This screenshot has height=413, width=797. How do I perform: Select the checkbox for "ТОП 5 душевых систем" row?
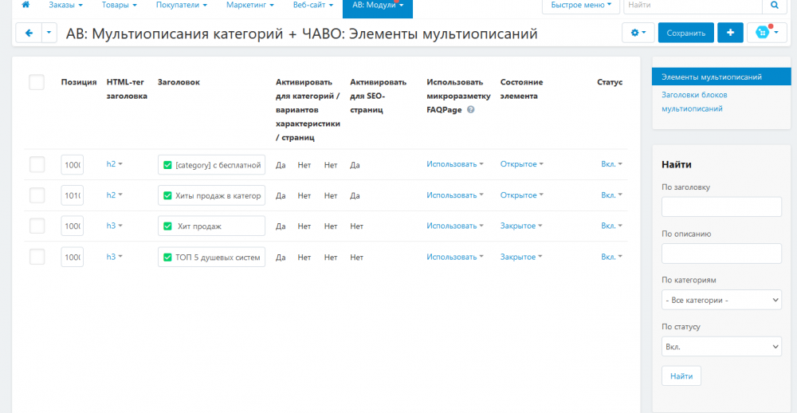pos(37,257)
